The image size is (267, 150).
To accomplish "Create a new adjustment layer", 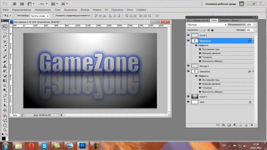I will pyautogui.click(x=235, y=125).
